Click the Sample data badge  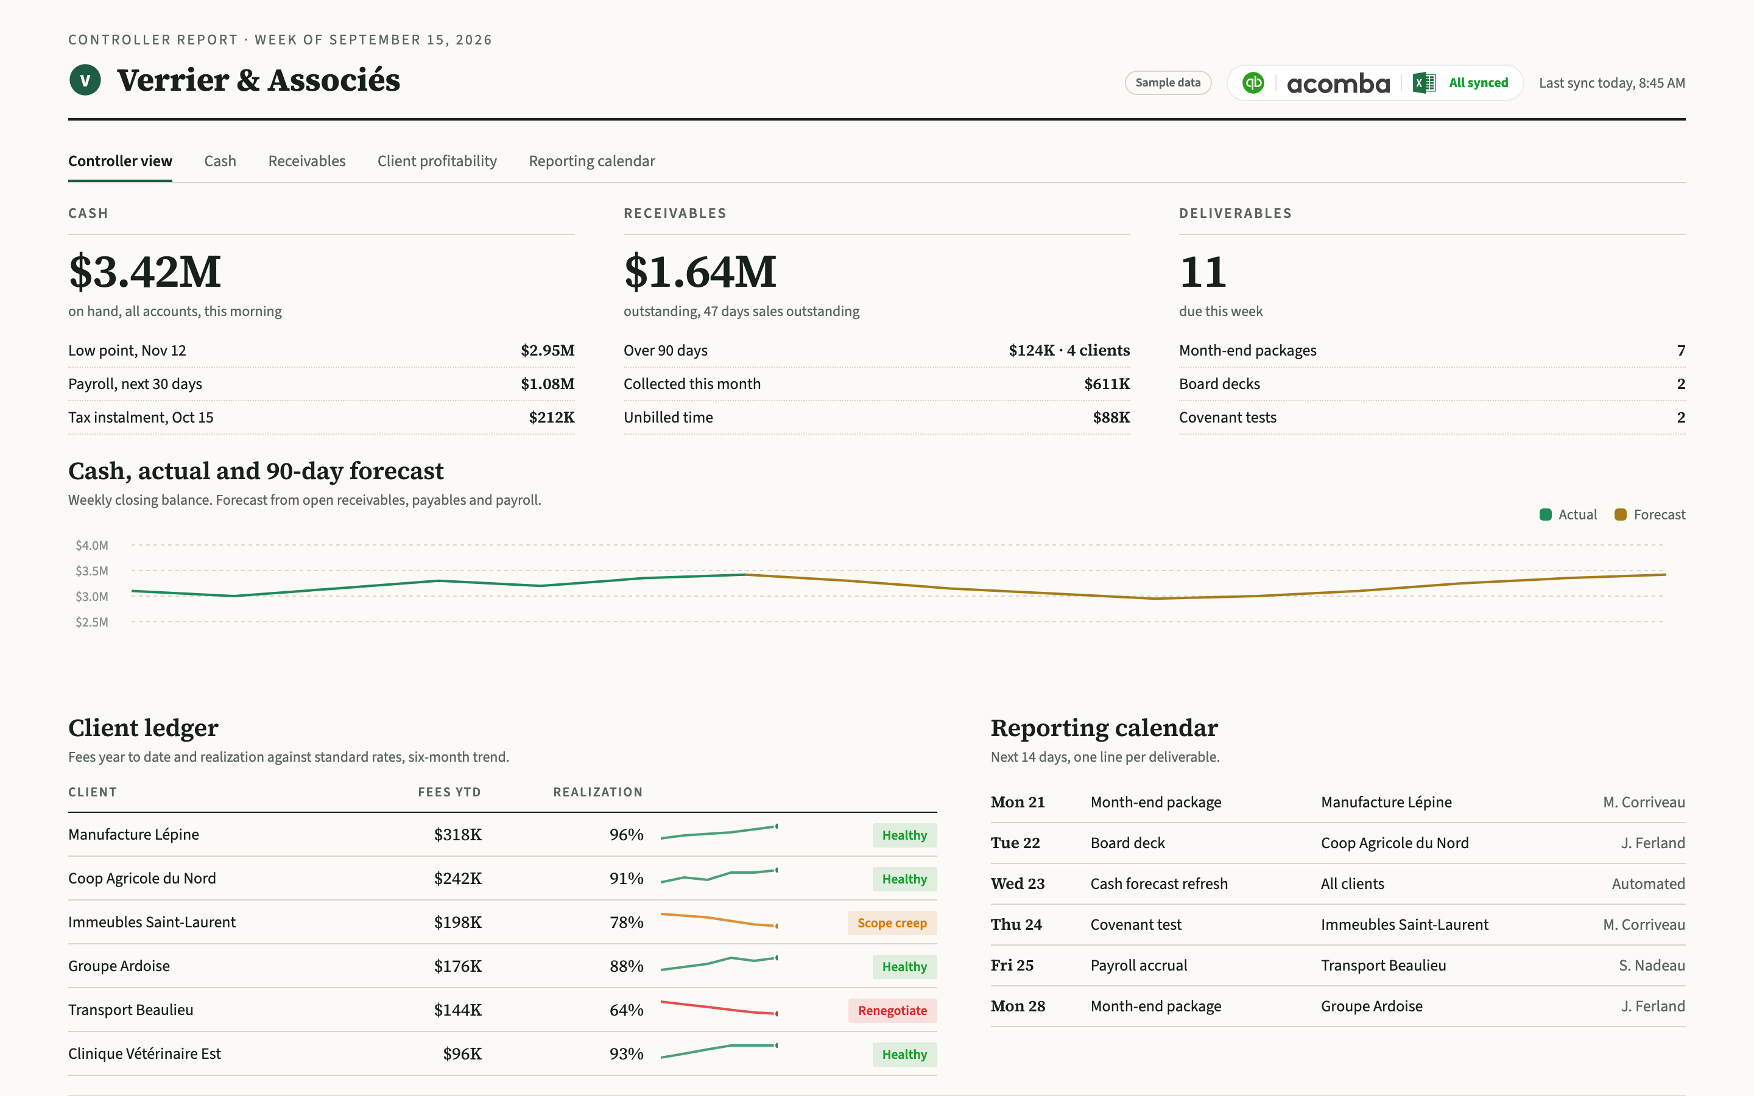tap(1168, 83)
